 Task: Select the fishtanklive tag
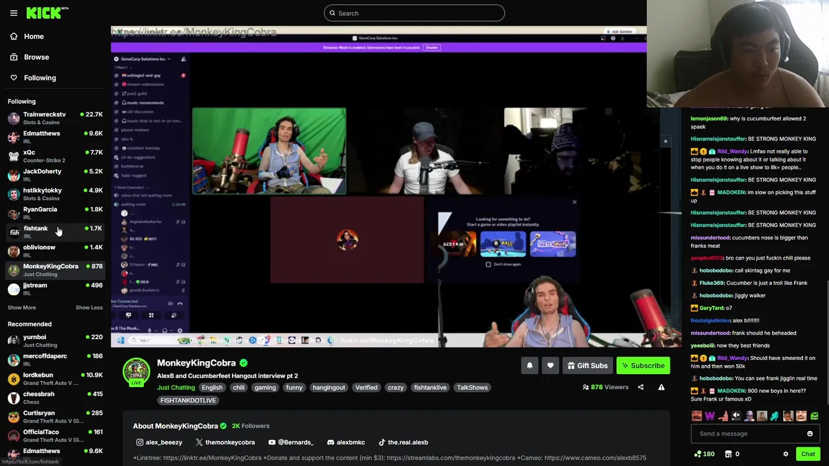coord(430,388)
